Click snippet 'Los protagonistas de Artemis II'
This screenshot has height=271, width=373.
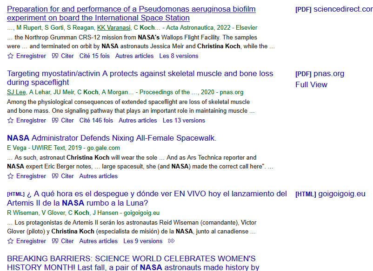(x=132, y=227)
